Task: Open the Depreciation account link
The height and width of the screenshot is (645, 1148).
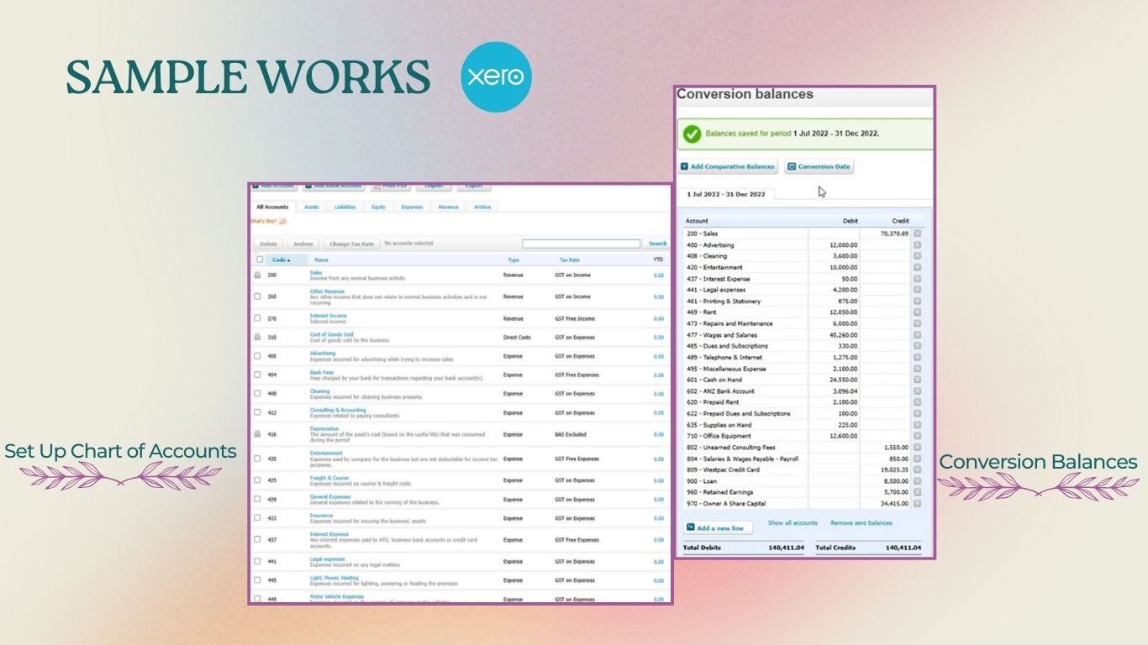Action: click(x=324, y=428)
